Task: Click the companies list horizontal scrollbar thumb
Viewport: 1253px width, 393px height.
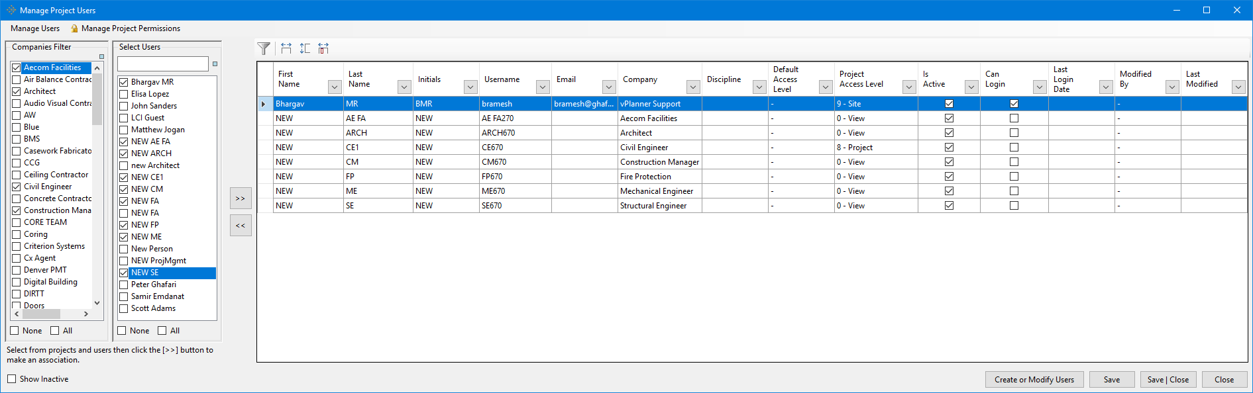Action: [x=41, y=314]
